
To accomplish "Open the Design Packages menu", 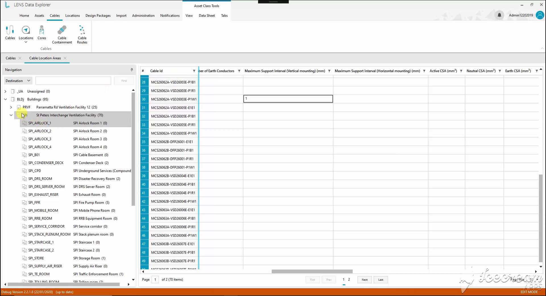I will [x=98, y=16].
